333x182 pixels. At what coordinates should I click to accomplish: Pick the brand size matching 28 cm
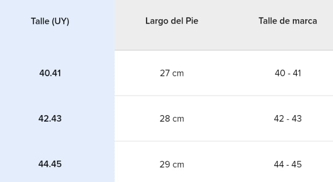pyautogui.click(x=288, y=119)
